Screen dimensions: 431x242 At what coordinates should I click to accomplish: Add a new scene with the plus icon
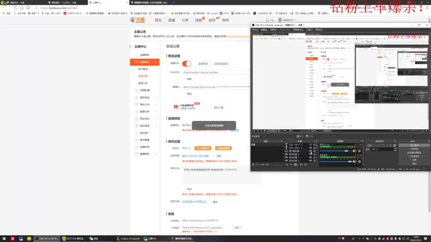coord(253,165)
